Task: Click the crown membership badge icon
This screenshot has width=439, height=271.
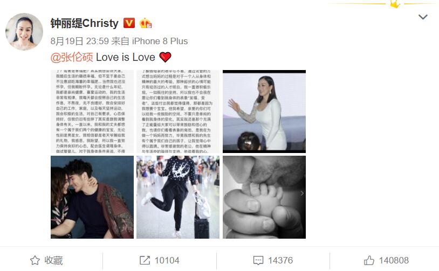Action: tap(146, 23)
